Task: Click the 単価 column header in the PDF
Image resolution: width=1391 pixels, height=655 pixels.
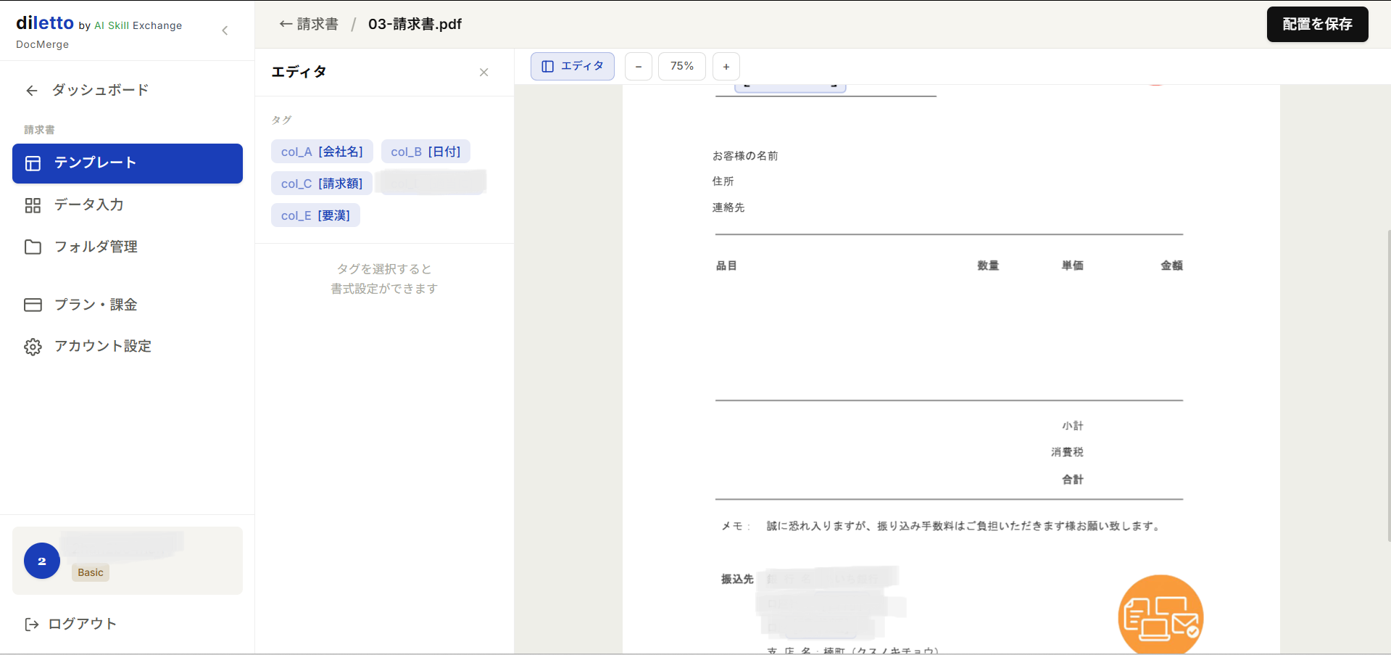Action: tap(1073, 266)
